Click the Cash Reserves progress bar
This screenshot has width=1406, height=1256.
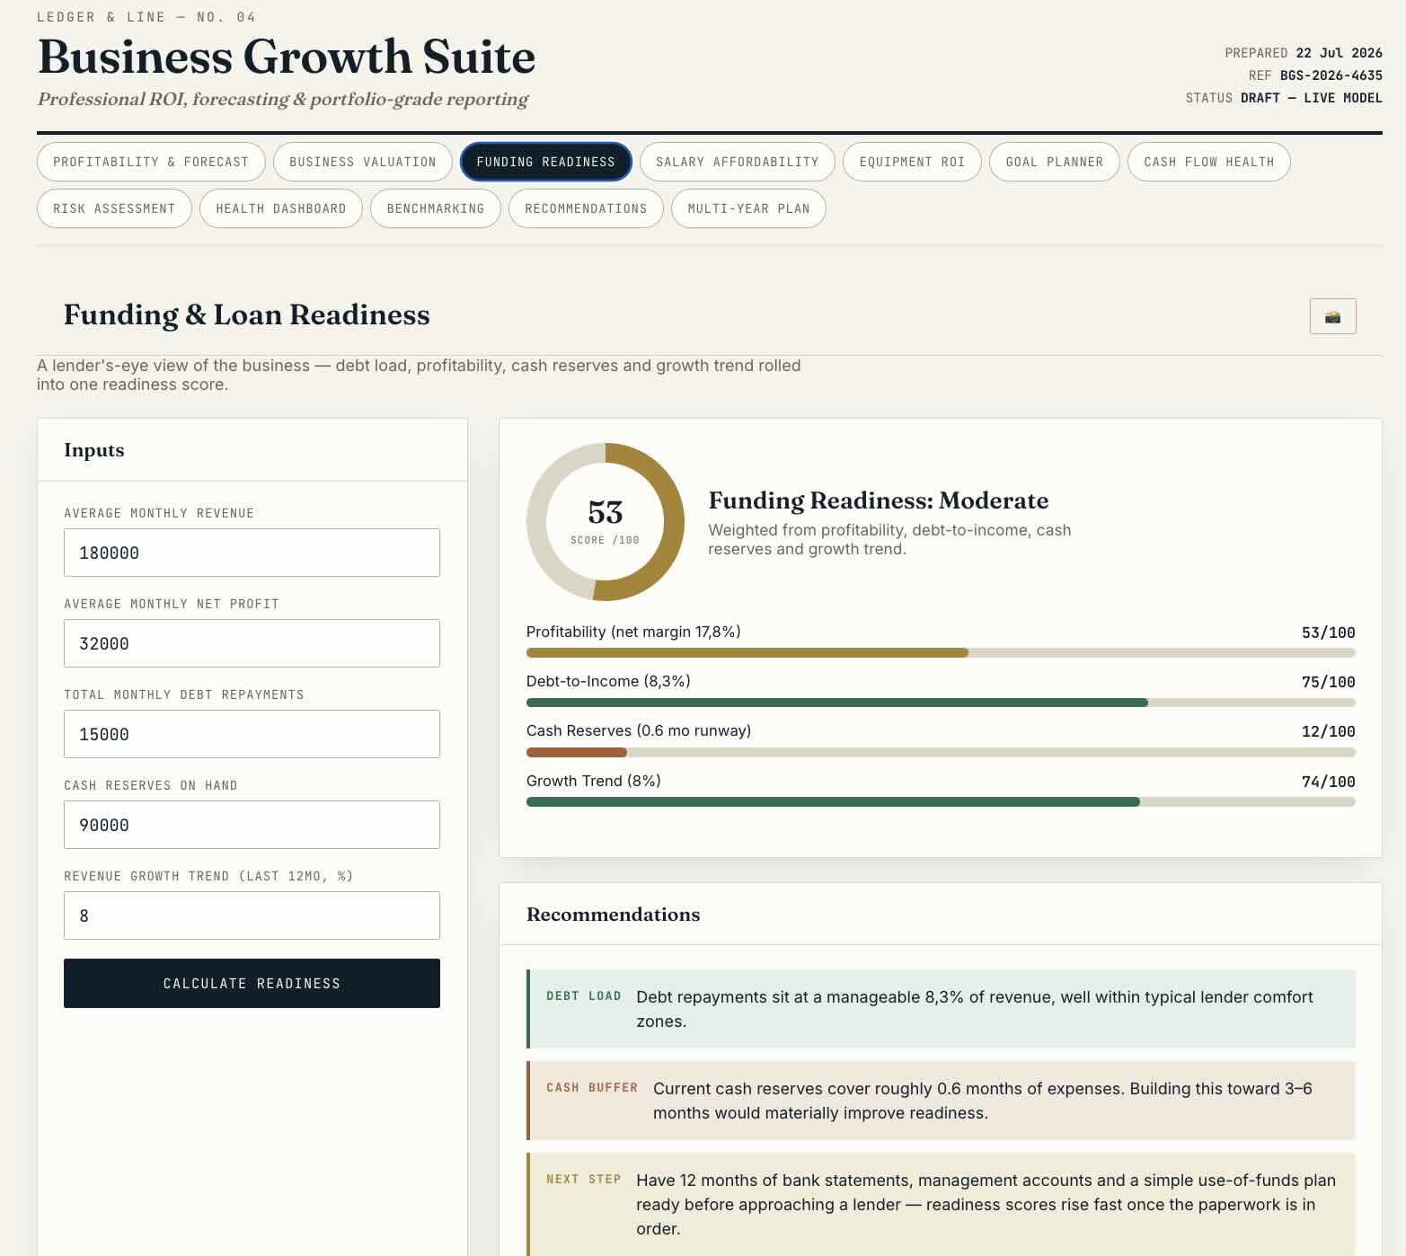(x=941, y=752)
